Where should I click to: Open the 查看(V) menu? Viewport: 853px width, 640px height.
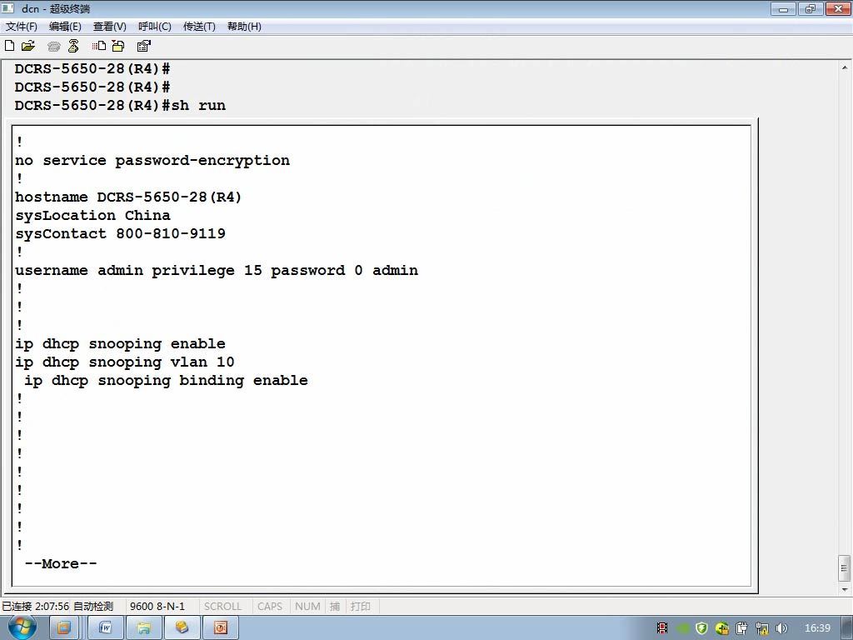tap(109, 26)
